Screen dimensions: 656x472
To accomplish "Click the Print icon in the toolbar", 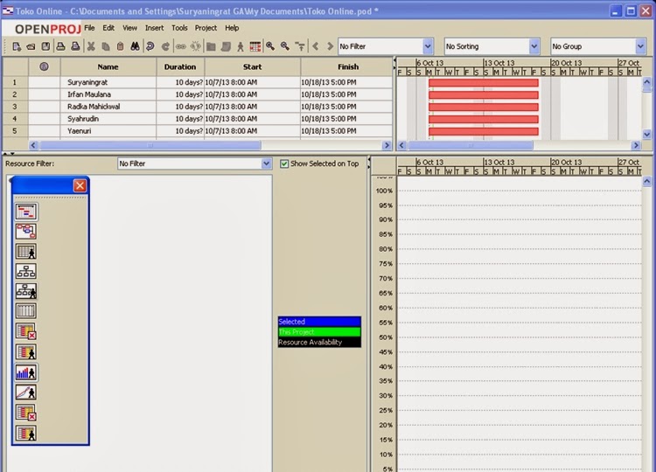I will tap(60, 46).
